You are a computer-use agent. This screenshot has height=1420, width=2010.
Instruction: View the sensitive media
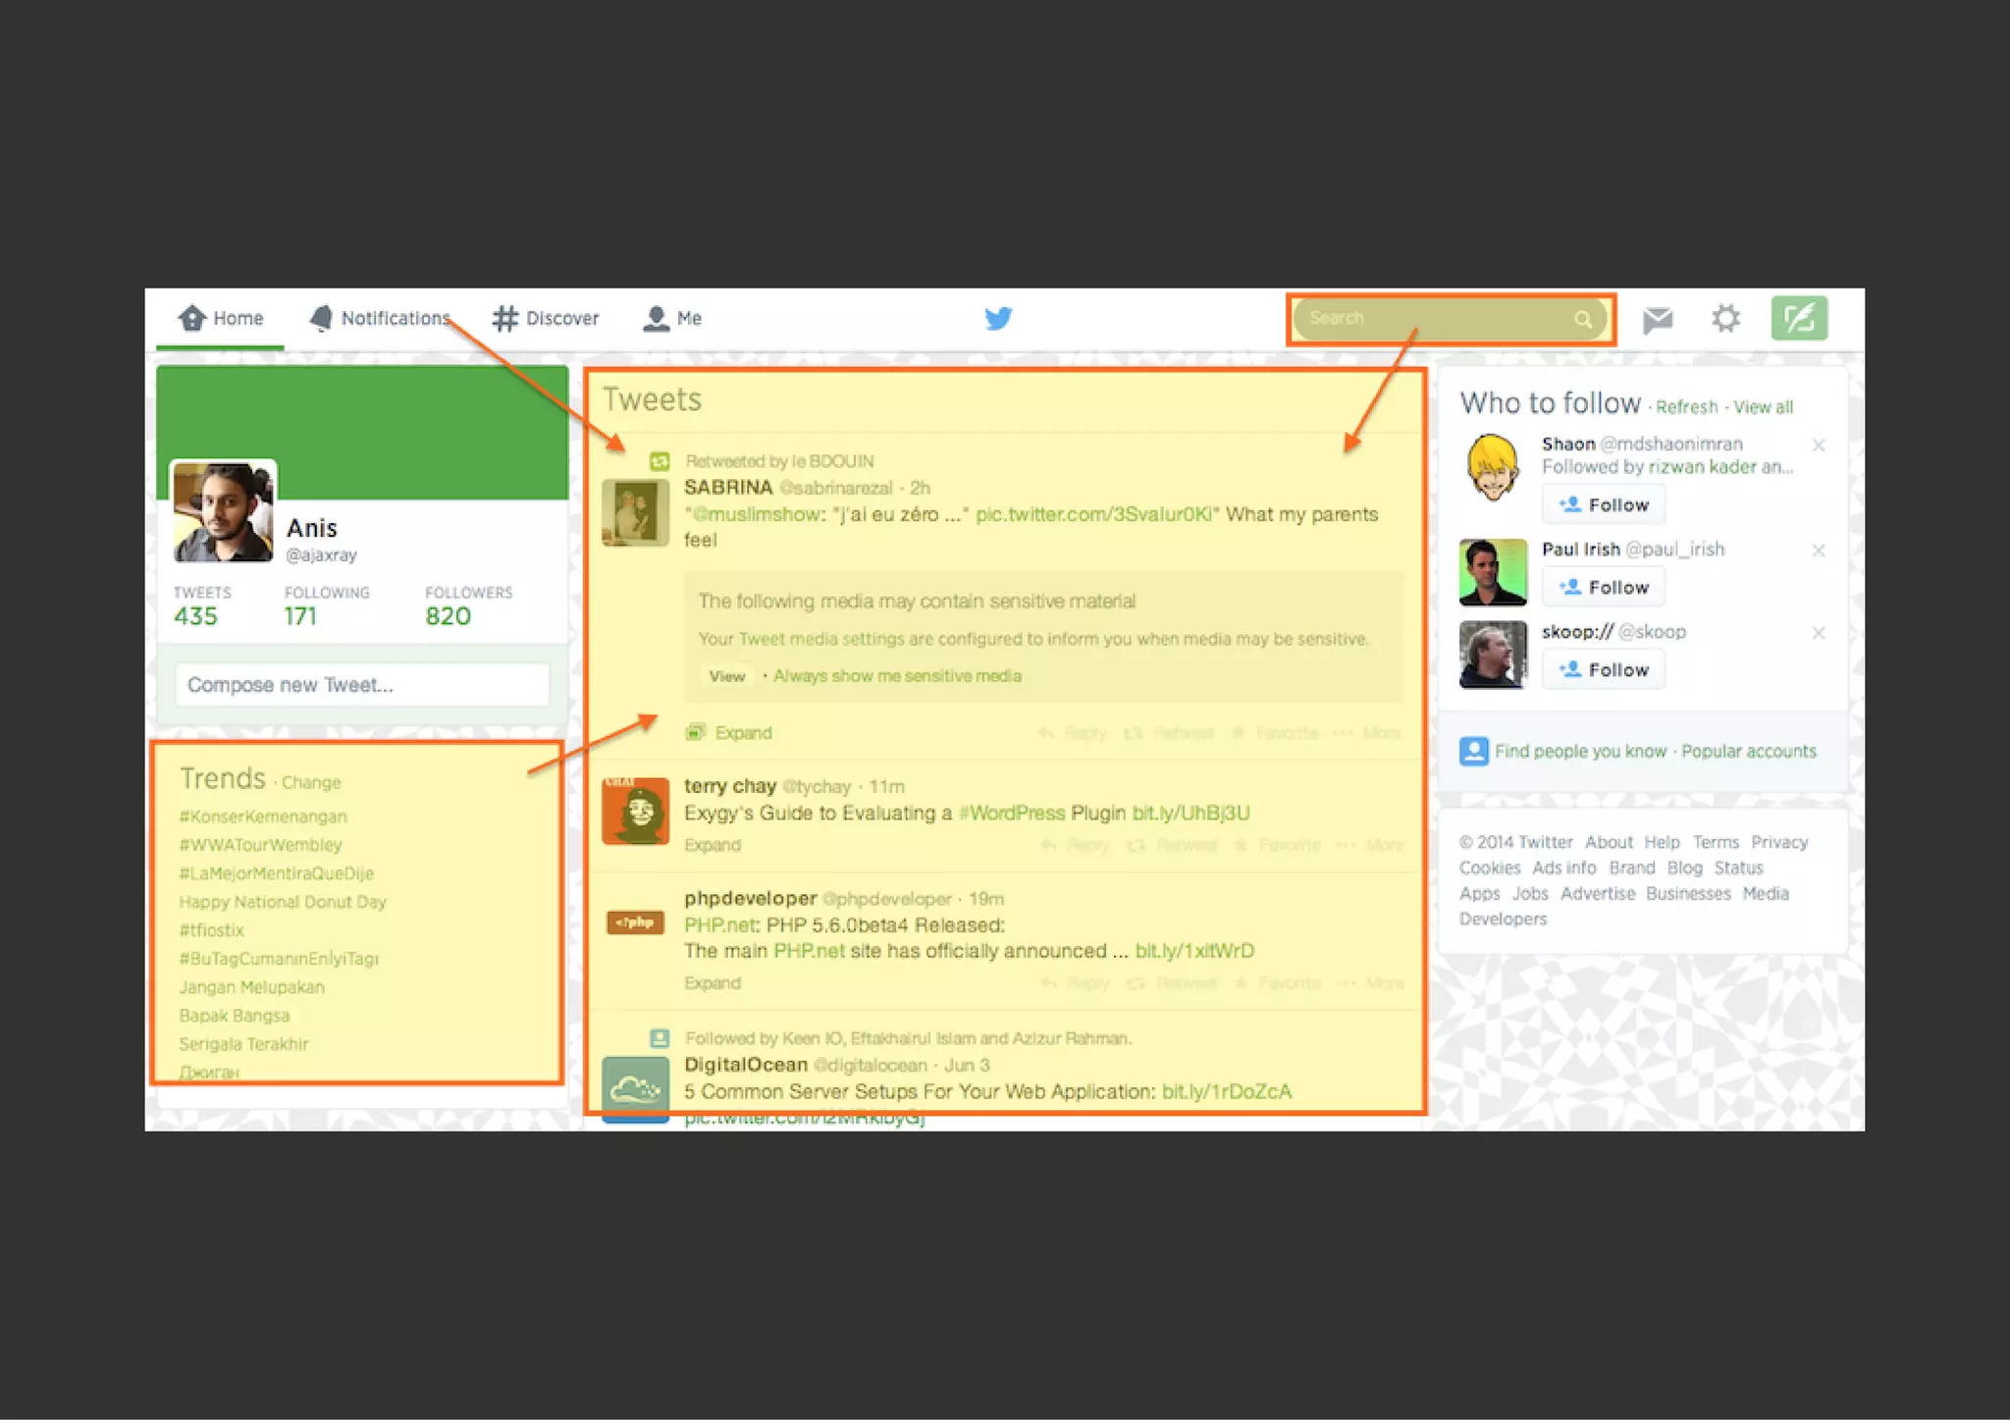click(727, 676)
